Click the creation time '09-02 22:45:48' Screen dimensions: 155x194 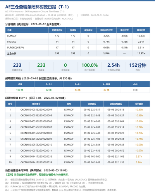[x=92, y=133]
